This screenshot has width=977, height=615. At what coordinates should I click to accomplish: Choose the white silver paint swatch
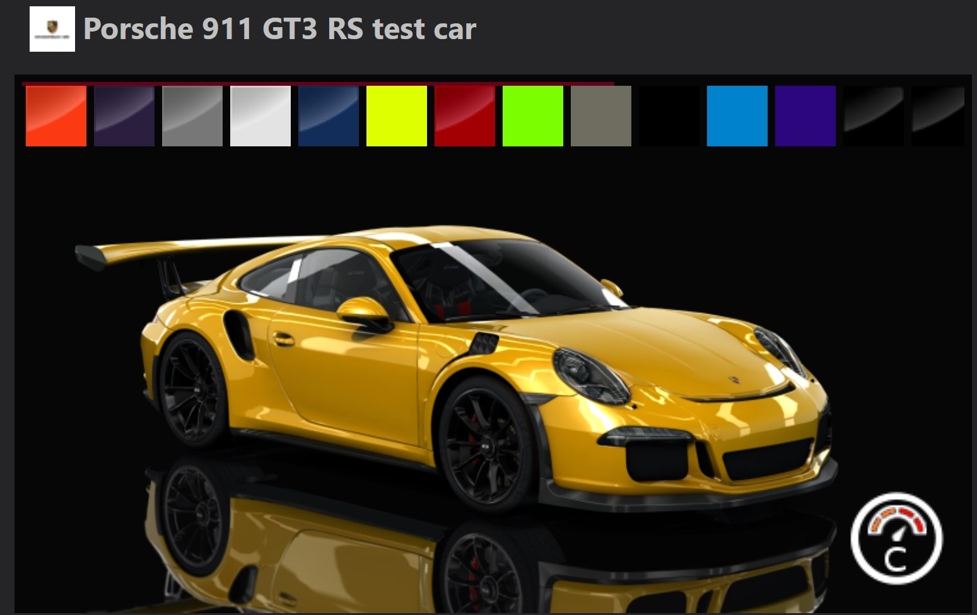coord(260,116)
